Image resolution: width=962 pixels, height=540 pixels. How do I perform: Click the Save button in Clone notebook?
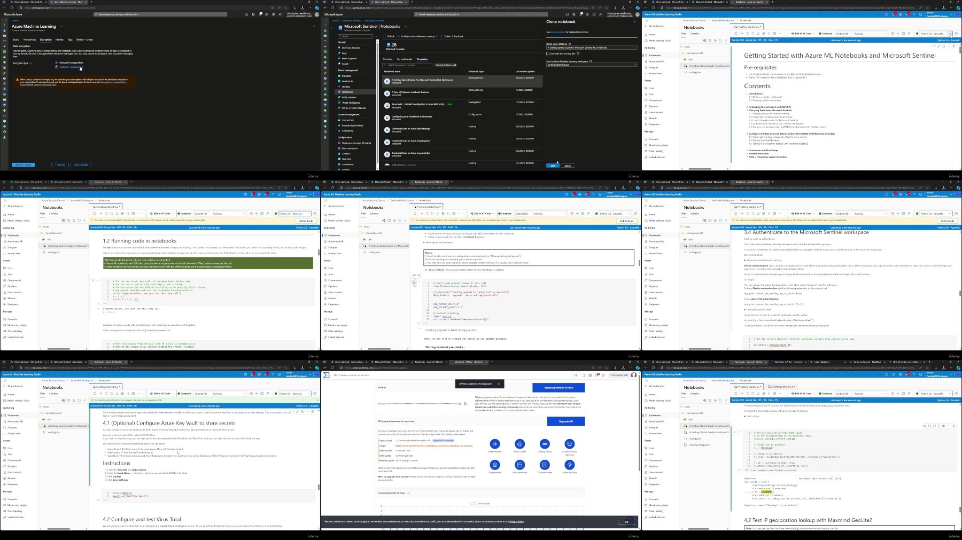(553, 166)
